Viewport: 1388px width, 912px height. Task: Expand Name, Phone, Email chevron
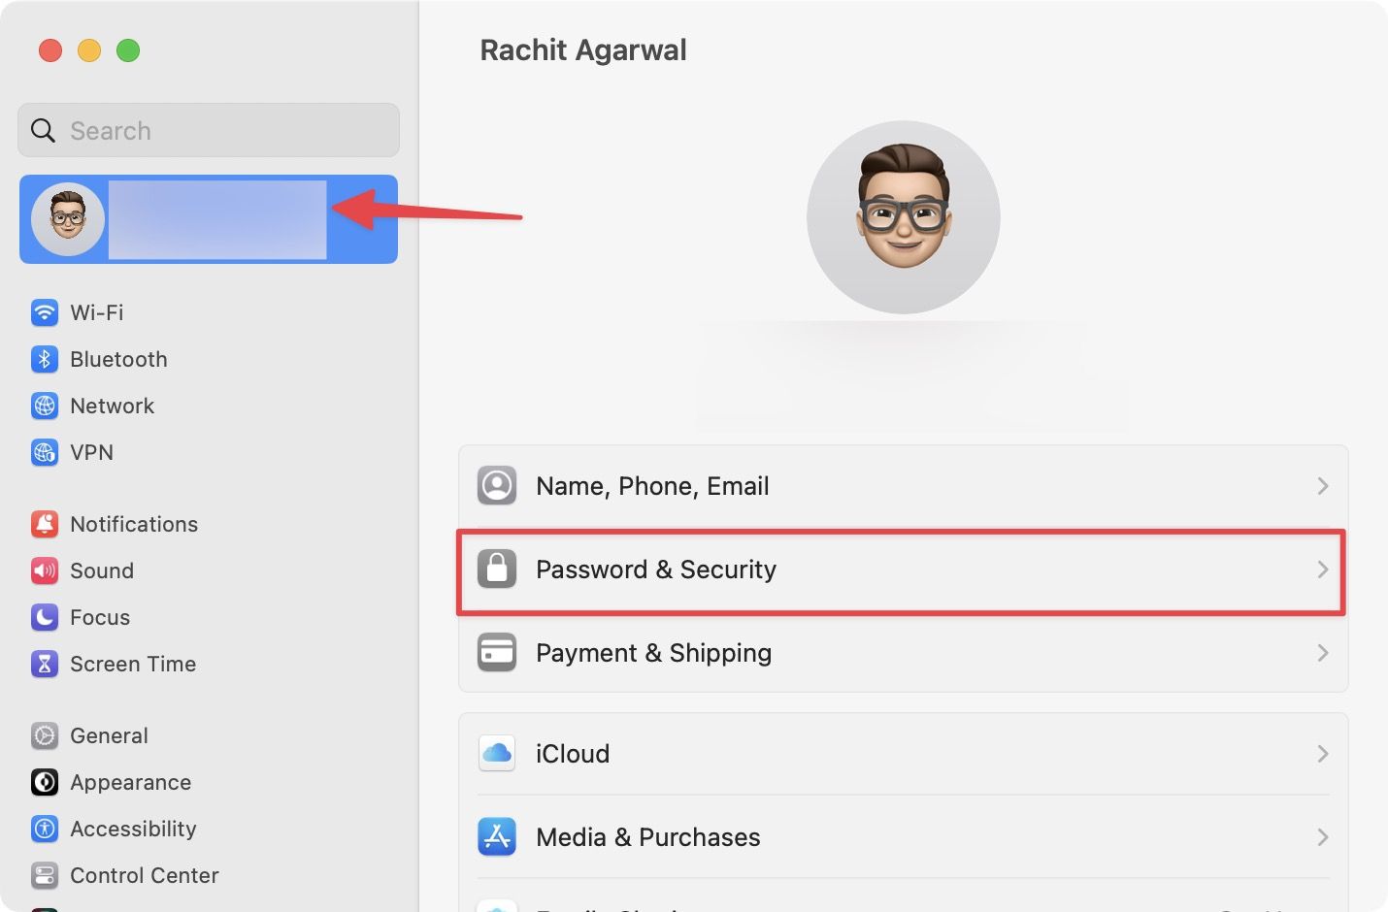1322,486
